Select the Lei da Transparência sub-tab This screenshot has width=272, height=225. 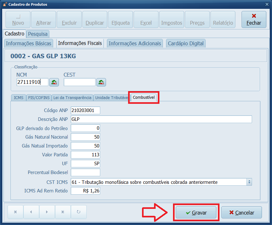click(x=72, y=98)
